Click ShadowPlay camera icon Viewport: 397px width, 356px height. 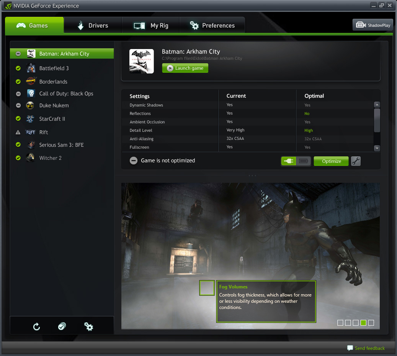tap(361, 25)
